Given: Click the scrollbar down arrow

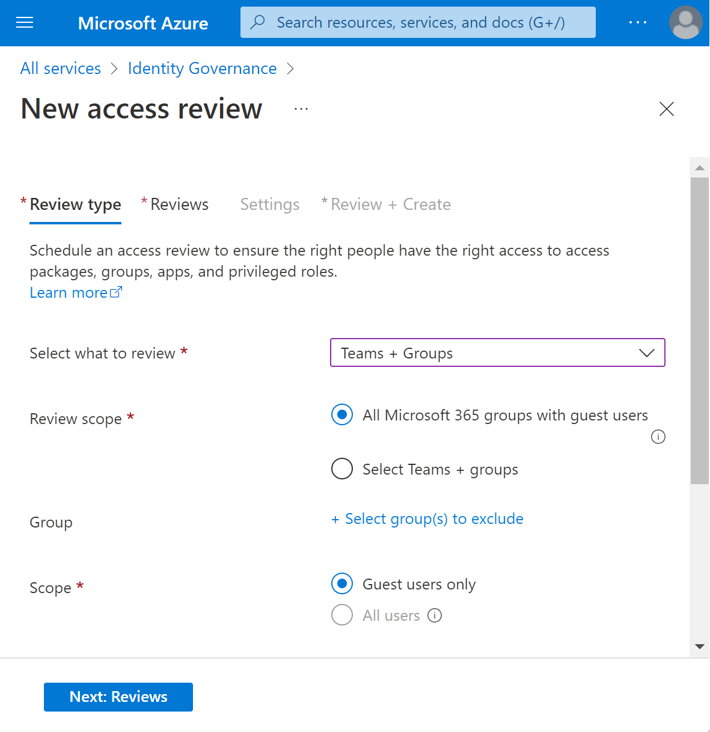Looking at the screenshot, I should tap(699, 647).
